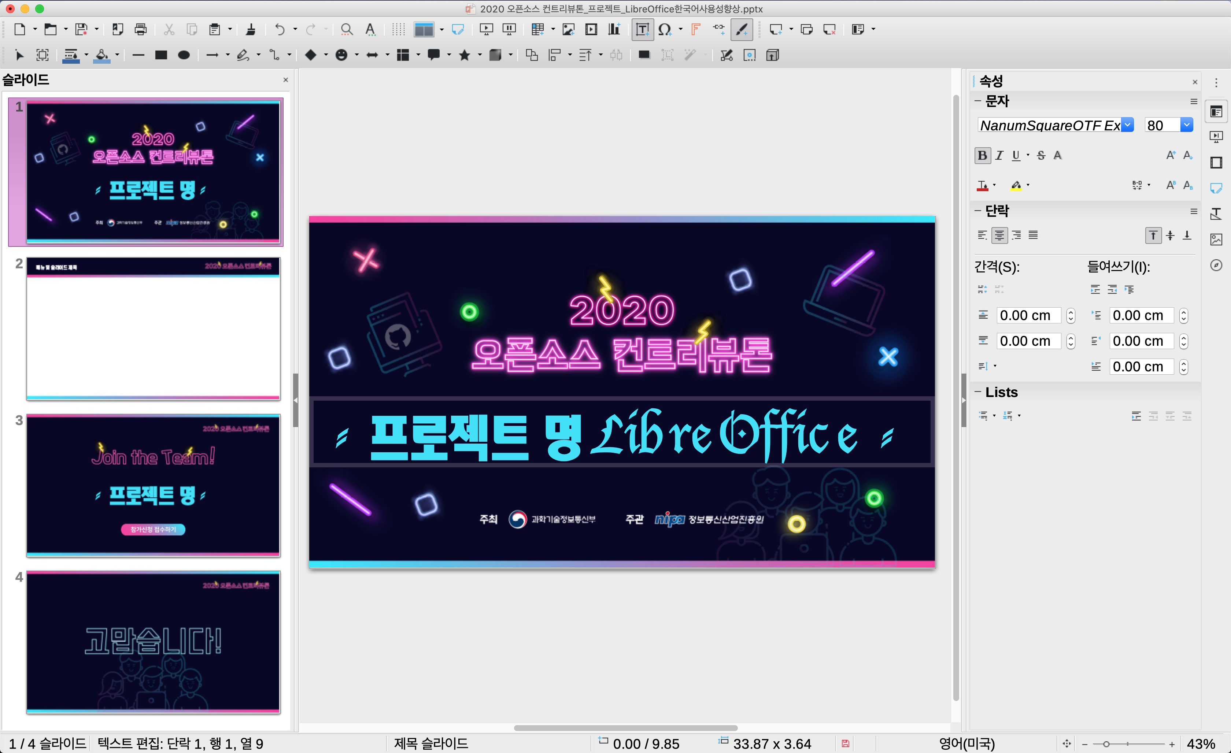Viewport: 1231px width, 753px height.
Task: Open the font color swatch dropdown
Action: point(994,185)
